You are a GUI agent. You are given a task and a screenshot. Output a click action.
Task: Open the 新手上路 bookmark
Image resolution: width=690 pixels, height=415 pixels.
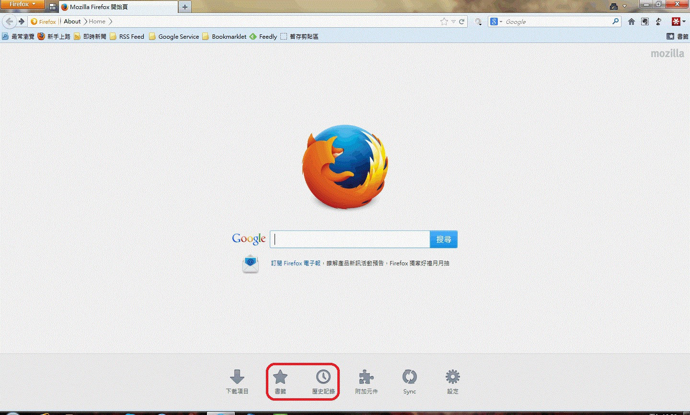click(x=54, y=36)
